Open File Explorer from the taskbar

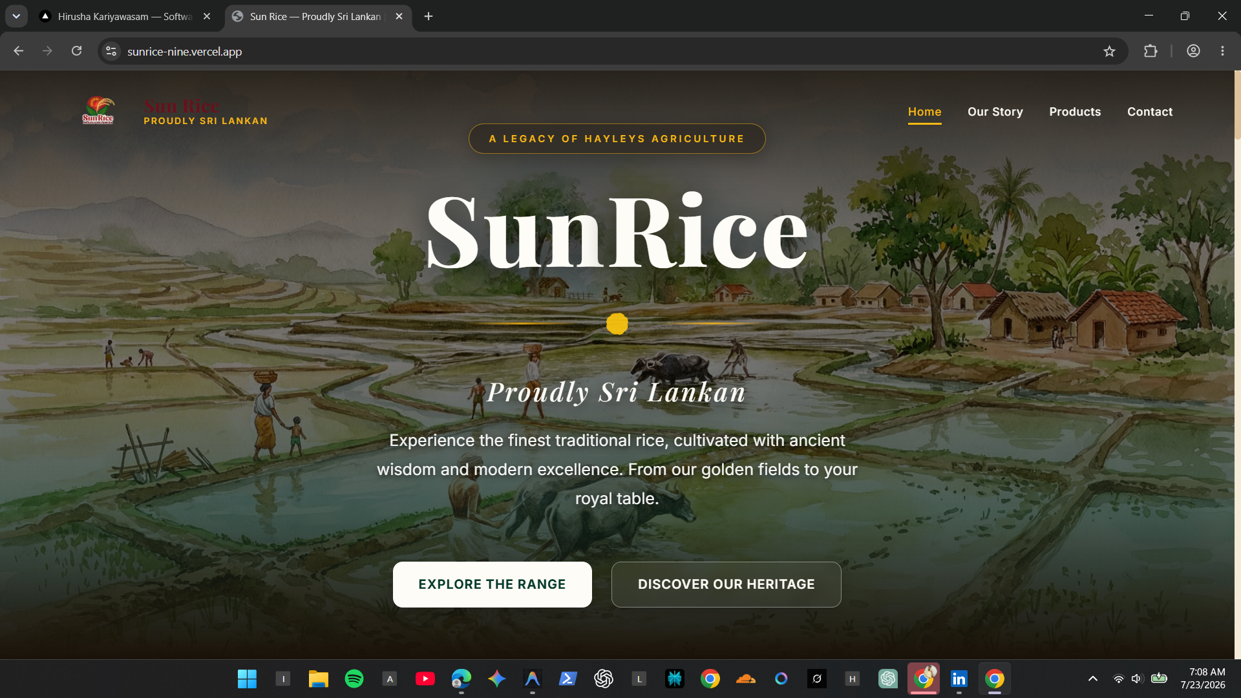[318, 679]
